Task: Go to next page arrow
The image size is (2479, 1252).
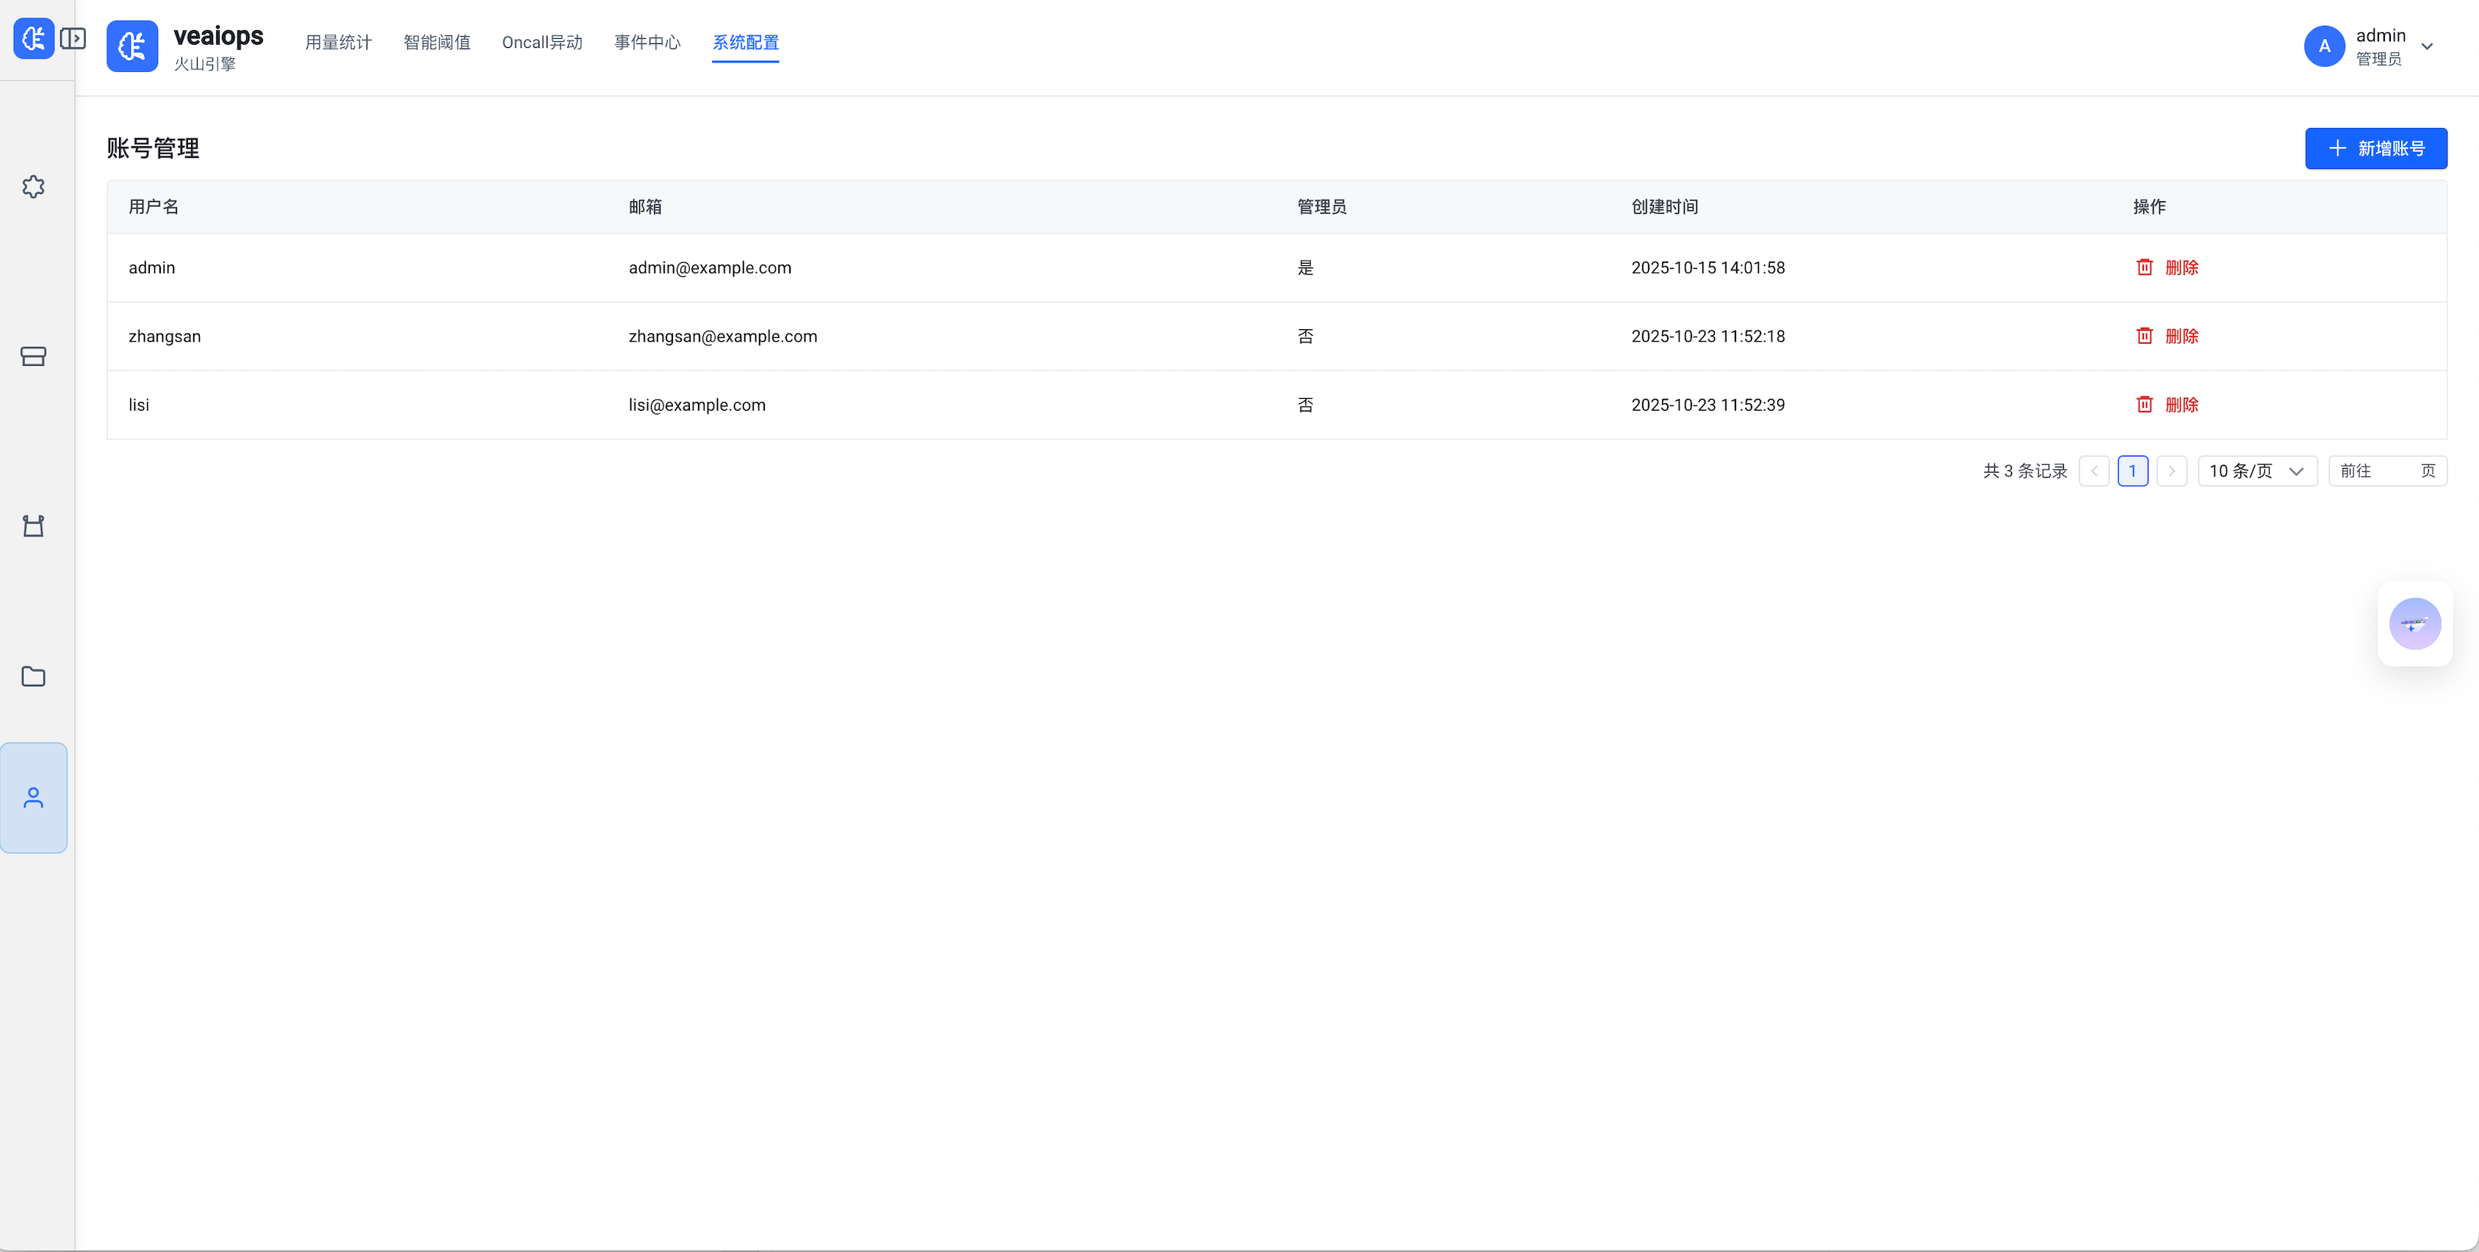Action: (x=2172, y=470)
